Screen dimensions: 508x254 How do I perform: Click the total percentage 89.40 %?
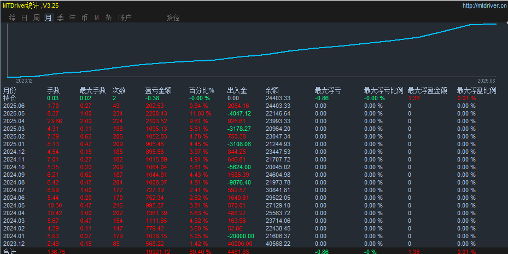[x=200, y=251]
